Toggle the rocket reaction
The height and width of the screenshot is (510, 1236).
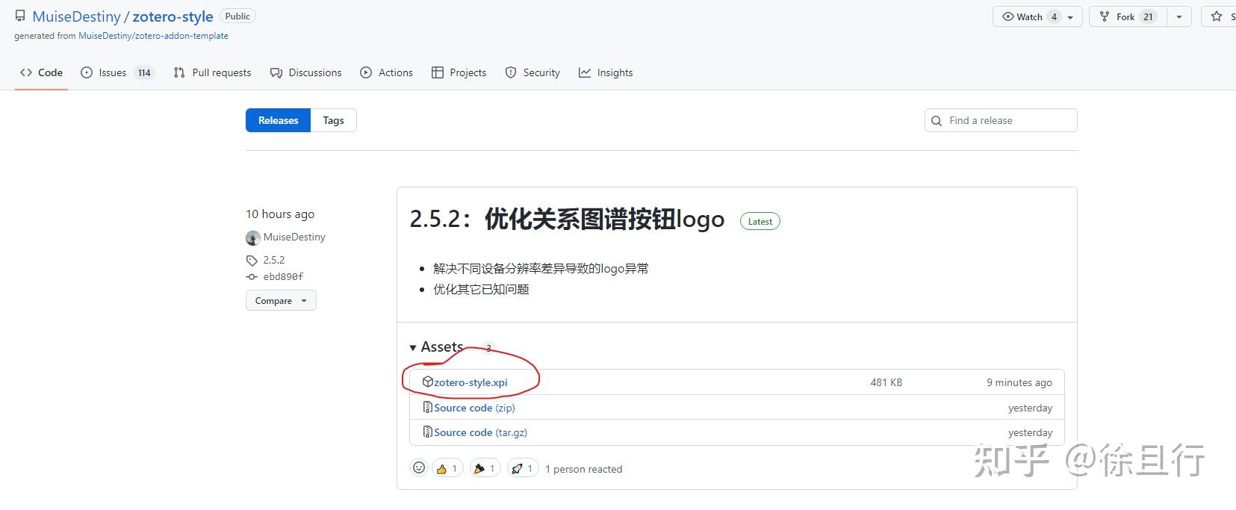pos(523,468)
